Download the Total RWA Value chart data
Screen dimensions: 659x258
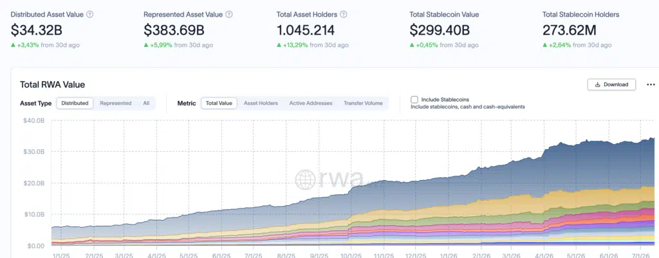[x=611, y=84]
